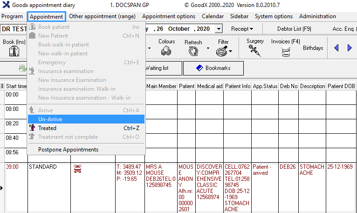Select Un-Arrive from the Appointment menu
The height and width of the screenshot is (213, 357).
50,119
